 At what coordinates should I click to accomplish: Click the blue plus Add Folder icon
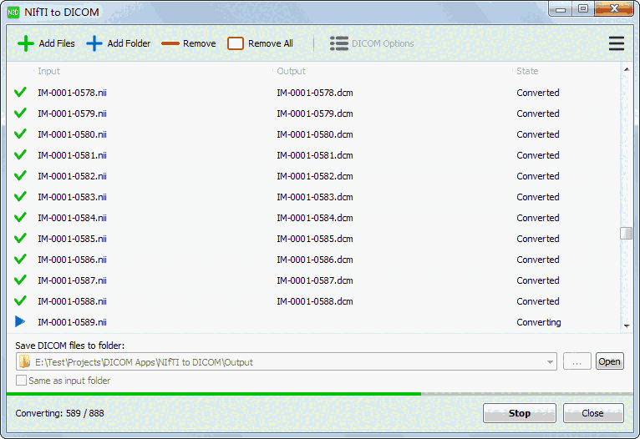[x=94, y=43]
